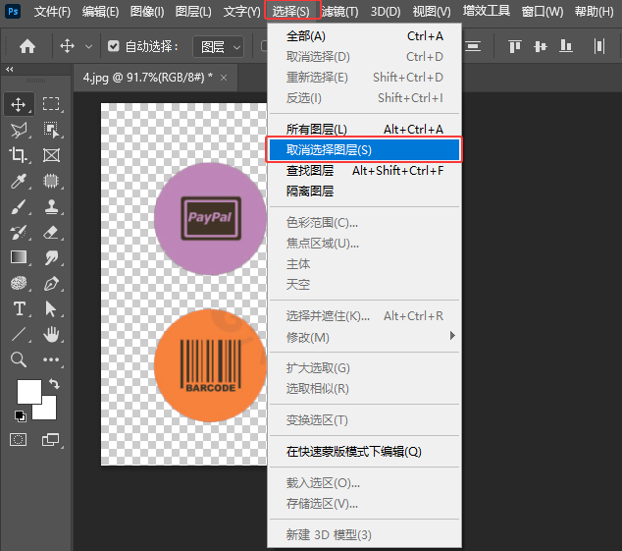Open the 编辑(E) menu
This screenshot has height=551, width=622.
100,12
